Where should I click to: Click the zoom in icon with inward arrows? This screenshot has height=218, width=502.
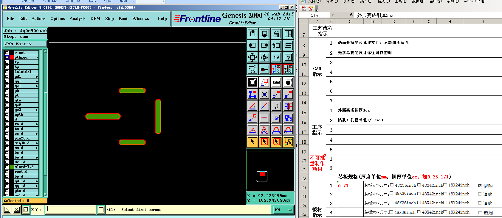pyautogui.click(x=264, y=57)
